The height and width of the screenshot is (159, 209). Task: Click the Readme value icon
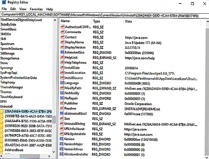tap(62, 108)
